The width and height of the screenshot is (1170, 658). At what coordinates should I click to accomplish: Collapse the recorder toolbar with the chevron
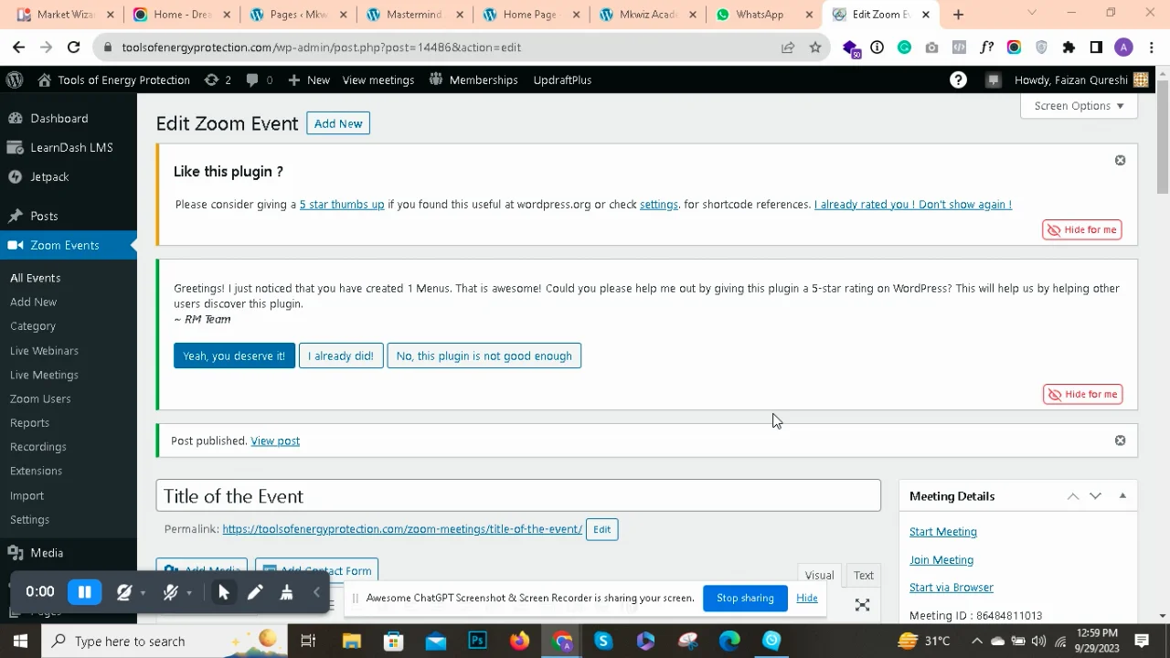[317, 592]
